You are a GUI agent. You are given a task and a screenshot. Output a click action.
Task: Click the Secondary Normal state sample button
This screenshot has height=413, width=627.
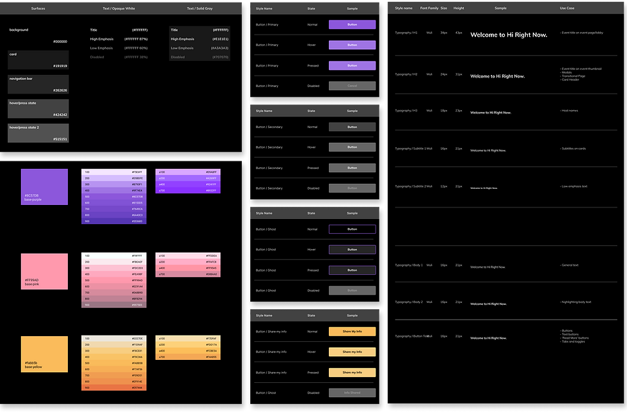point(352,127)
